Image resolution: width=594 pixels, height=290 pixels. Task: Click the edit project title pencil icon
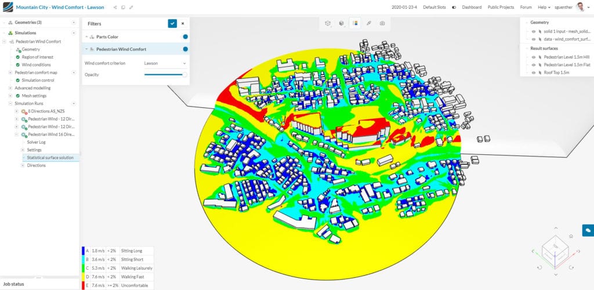pyautogui.click(x=131, y=7)
